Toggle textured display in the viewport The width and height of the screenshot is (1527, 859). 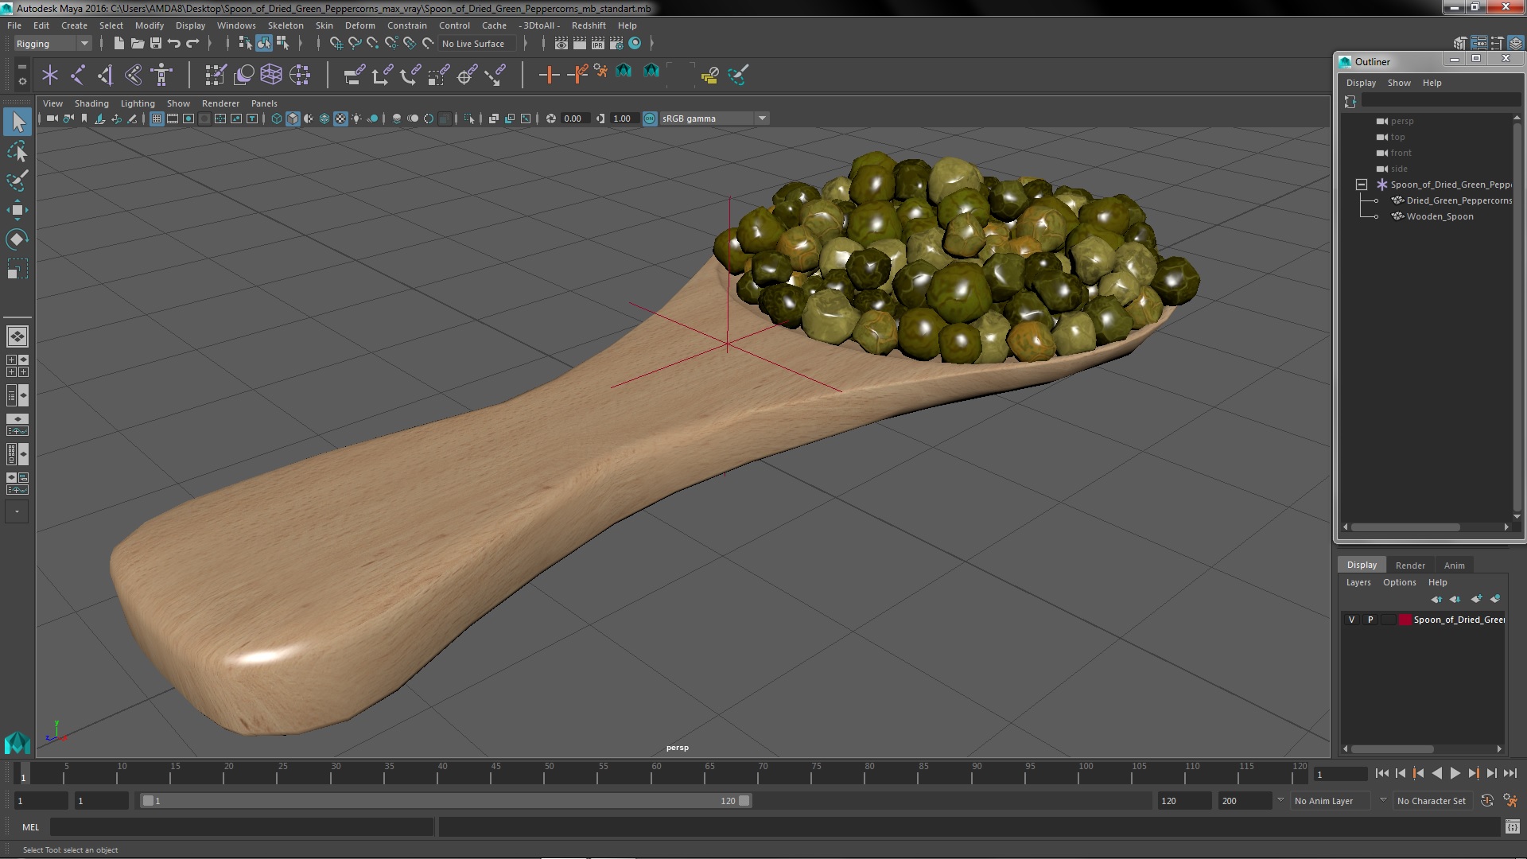click(x=340, y=119)
